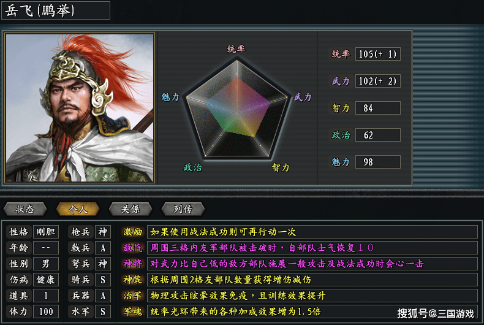Click the pentagon stats radar chart
The image size is (484, 325).
pyautogui.click(x=236, y=108)
